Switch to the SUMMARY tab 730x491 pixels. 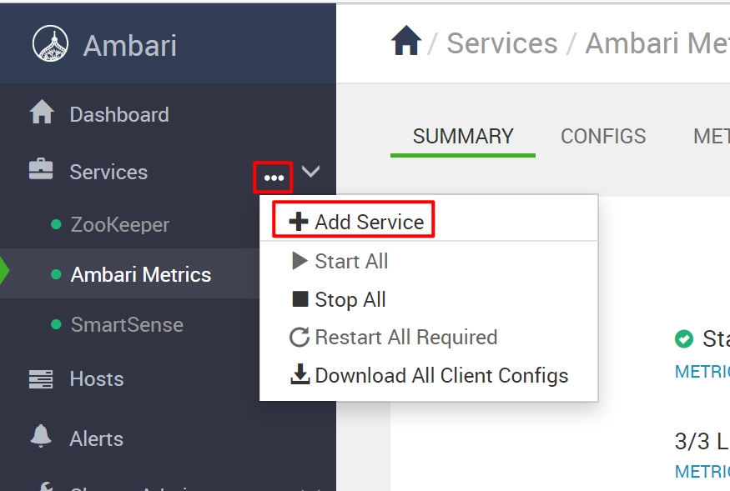463,137
